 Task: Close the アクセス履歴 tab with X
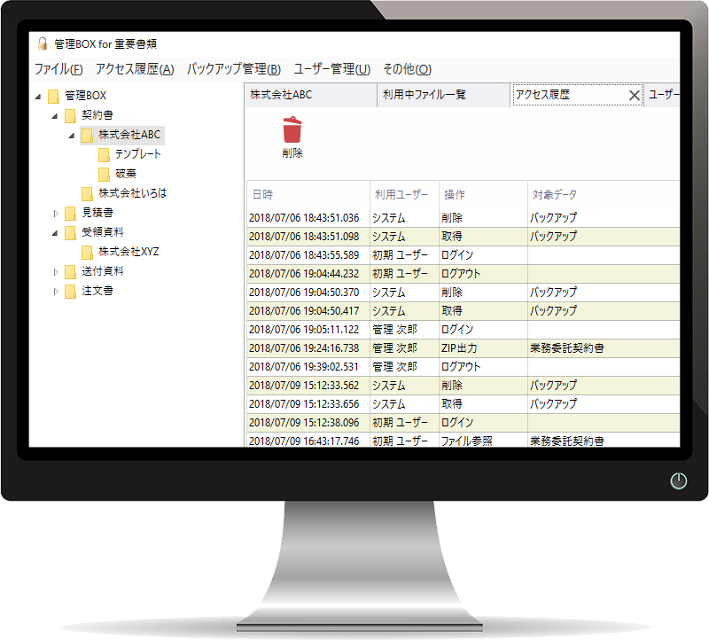point(634,96)
